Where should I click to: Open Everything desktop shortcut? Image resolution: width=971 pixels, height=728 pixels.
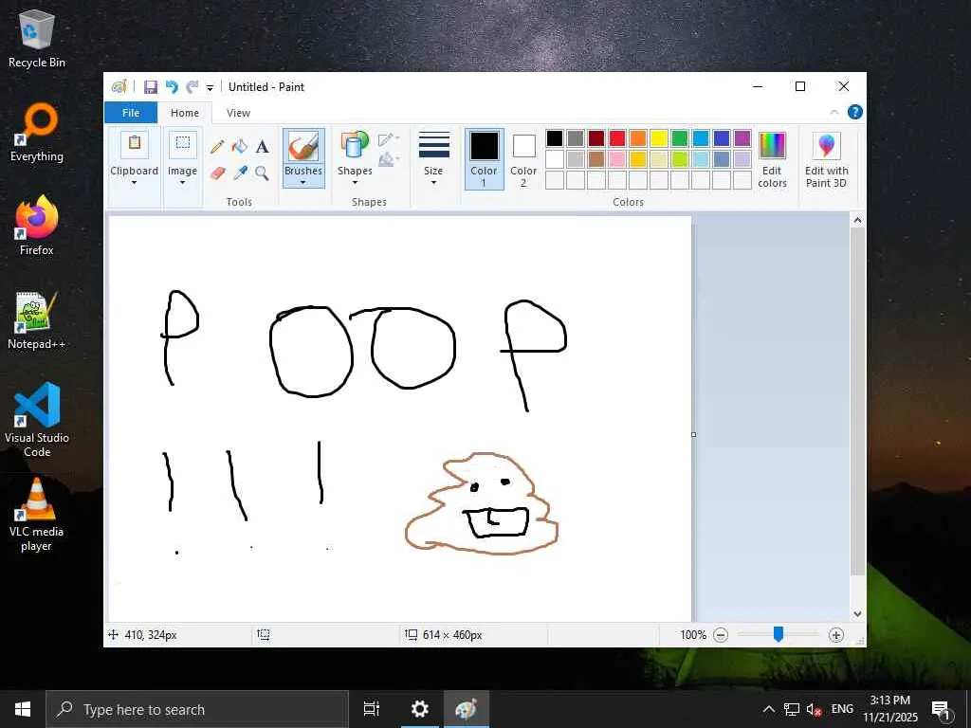(37, 133)
